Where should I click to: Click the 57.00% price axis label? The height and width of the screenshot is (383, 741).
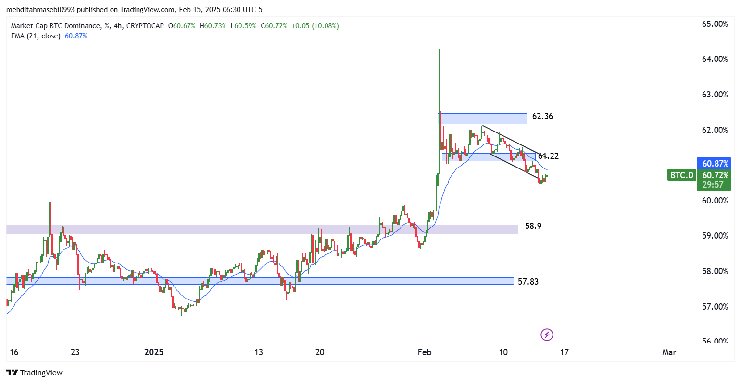(715, 307)
